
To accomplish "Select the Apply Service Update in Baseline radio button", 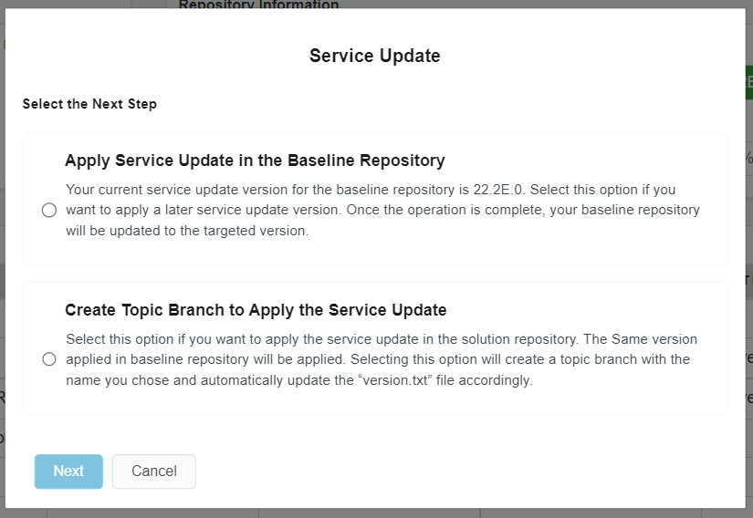I will (49, 211).
